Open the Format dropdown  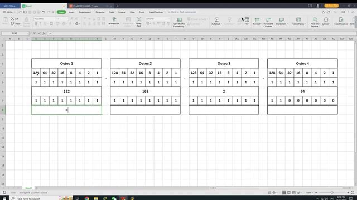[x=257, y=21]
